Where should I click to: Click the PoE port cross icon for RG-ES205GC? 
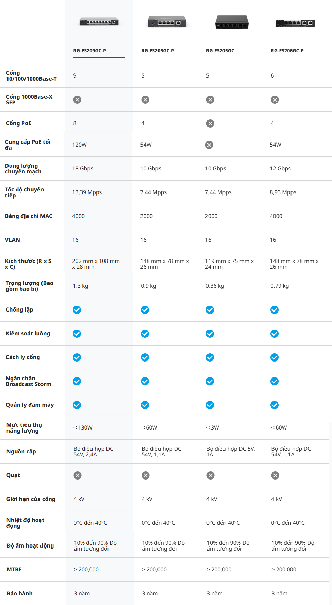pyautogui.click(x=210, y=123)
